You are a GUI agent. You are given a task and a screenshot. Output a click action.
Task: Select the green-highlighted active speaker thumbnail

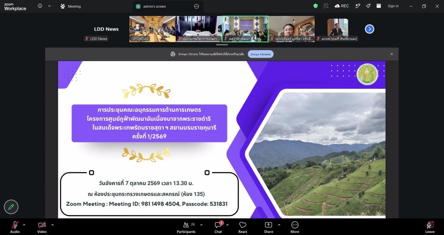click(x=245, y=29)
